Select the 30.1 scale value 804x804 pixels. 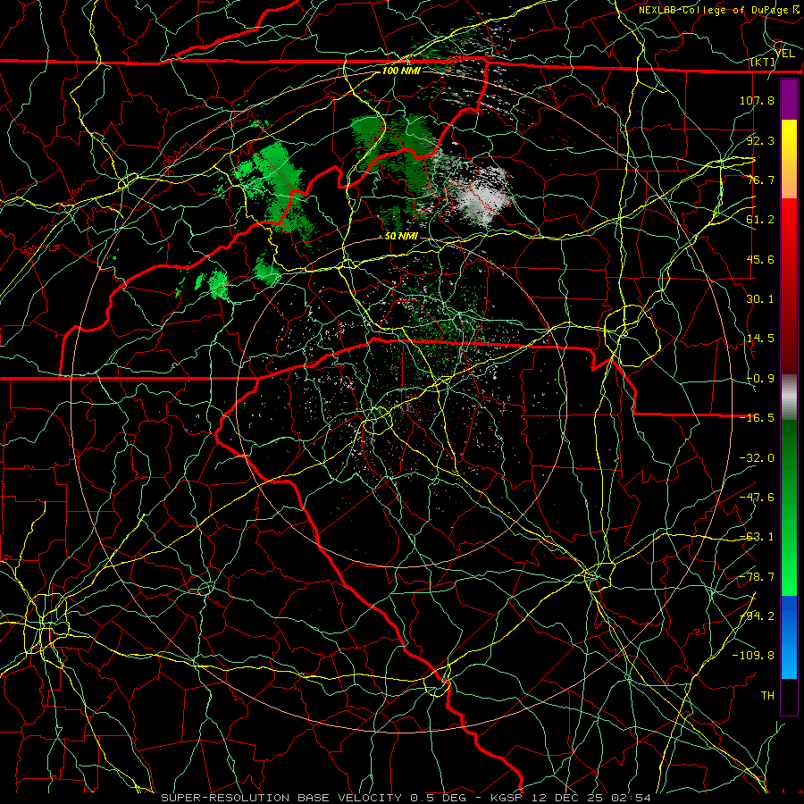760,299
